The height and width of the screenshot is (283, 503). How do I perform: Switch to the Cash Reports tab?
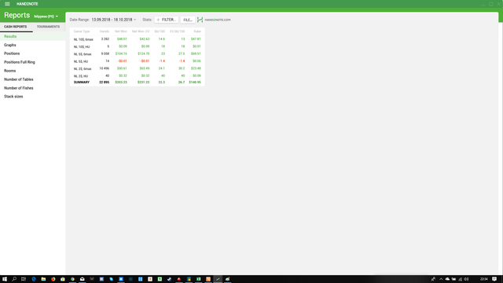click(16, 27)
